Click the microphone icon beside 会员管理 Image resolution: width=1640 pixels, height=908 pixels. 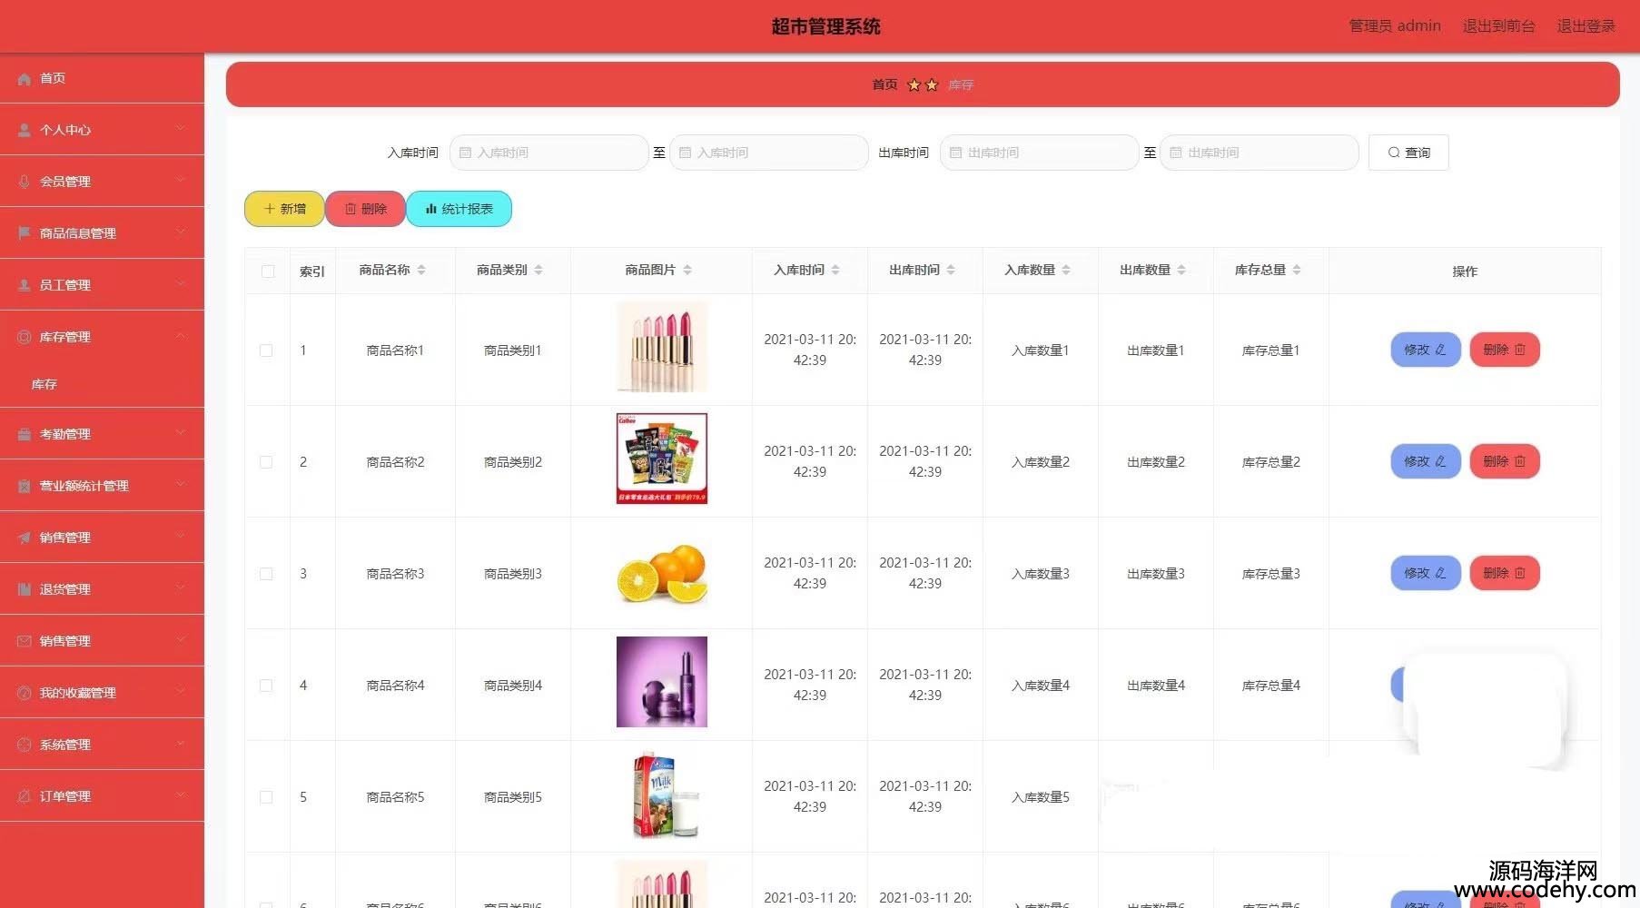tap(25, 182)
